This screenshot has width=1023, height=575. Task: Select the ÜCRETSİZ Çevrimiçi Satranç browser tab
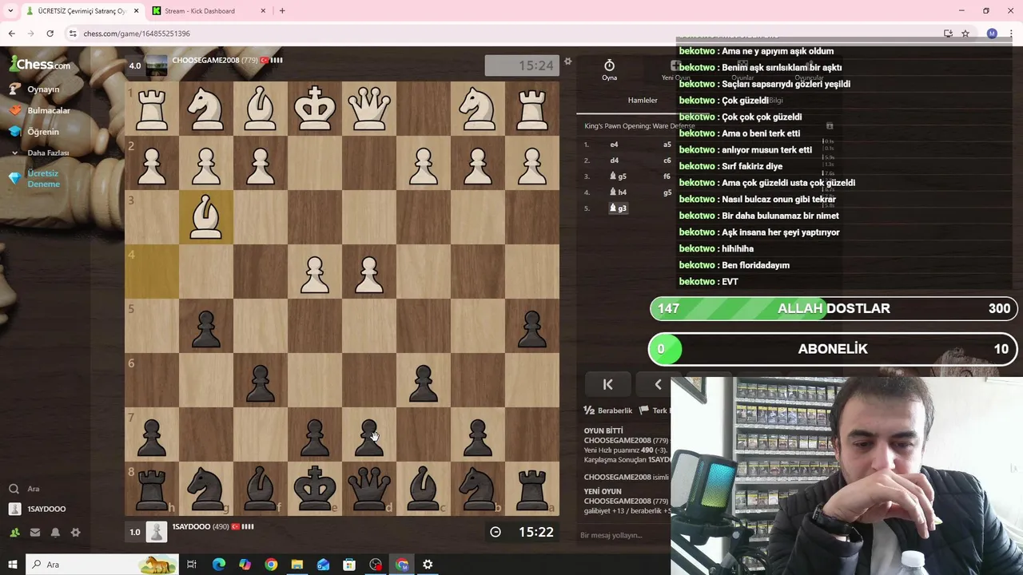82,11
